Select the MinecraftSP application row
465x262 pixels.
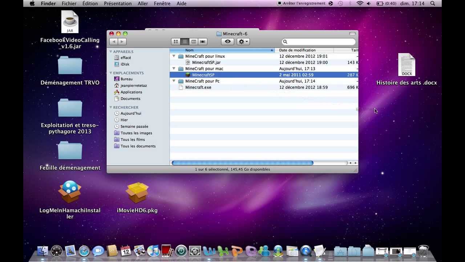(x=264, y=75)
